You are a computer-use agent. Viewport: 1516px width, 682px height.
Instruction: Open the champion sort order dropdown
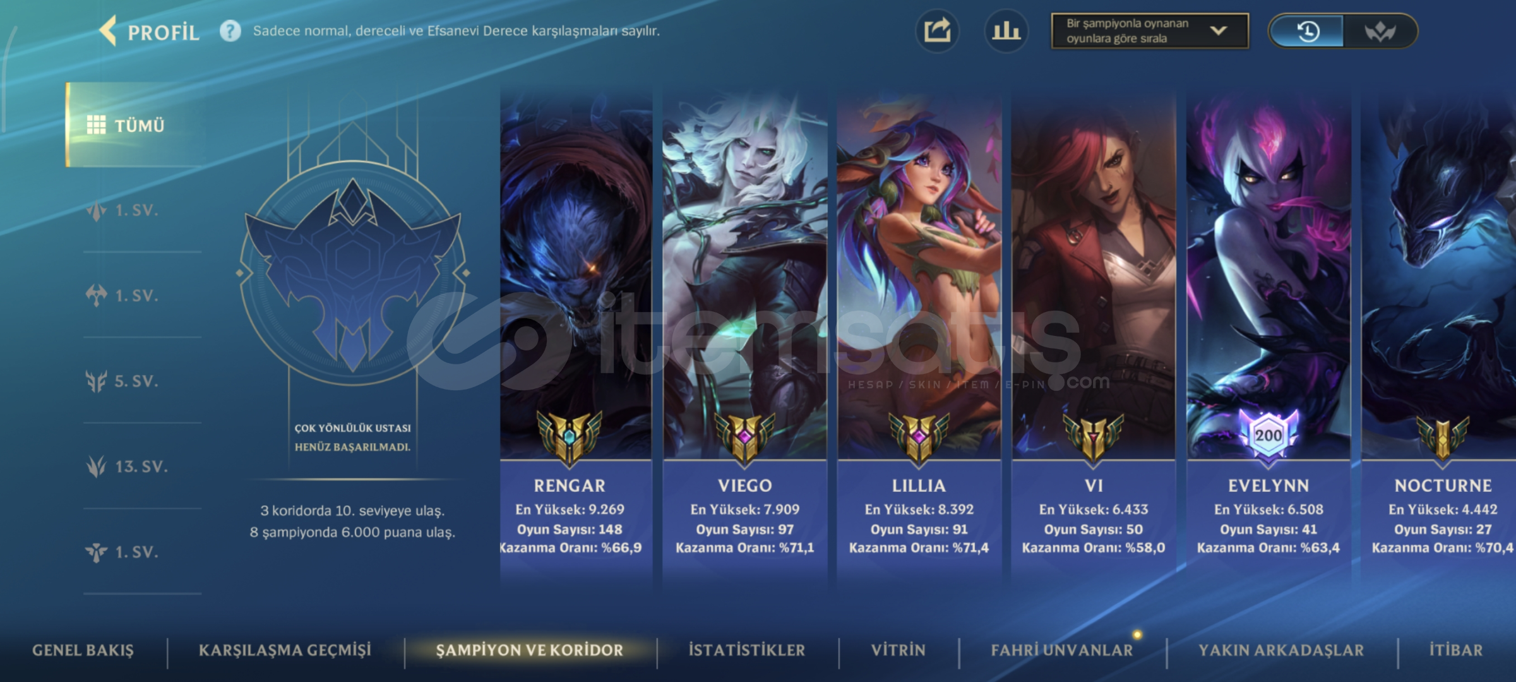click(1150, 31)
